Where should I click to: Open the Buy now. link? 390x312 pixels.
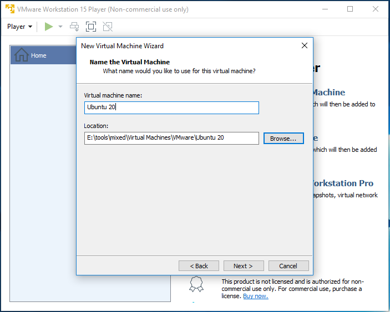tap(255, 296)
